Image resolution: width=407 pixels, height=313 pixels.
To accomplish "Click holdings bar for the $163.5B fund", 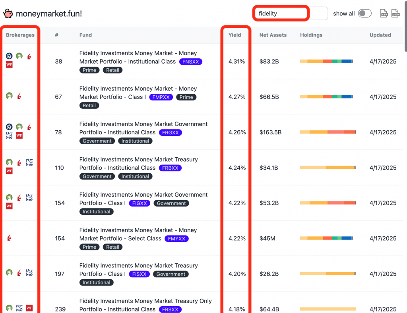I will 328,132.
